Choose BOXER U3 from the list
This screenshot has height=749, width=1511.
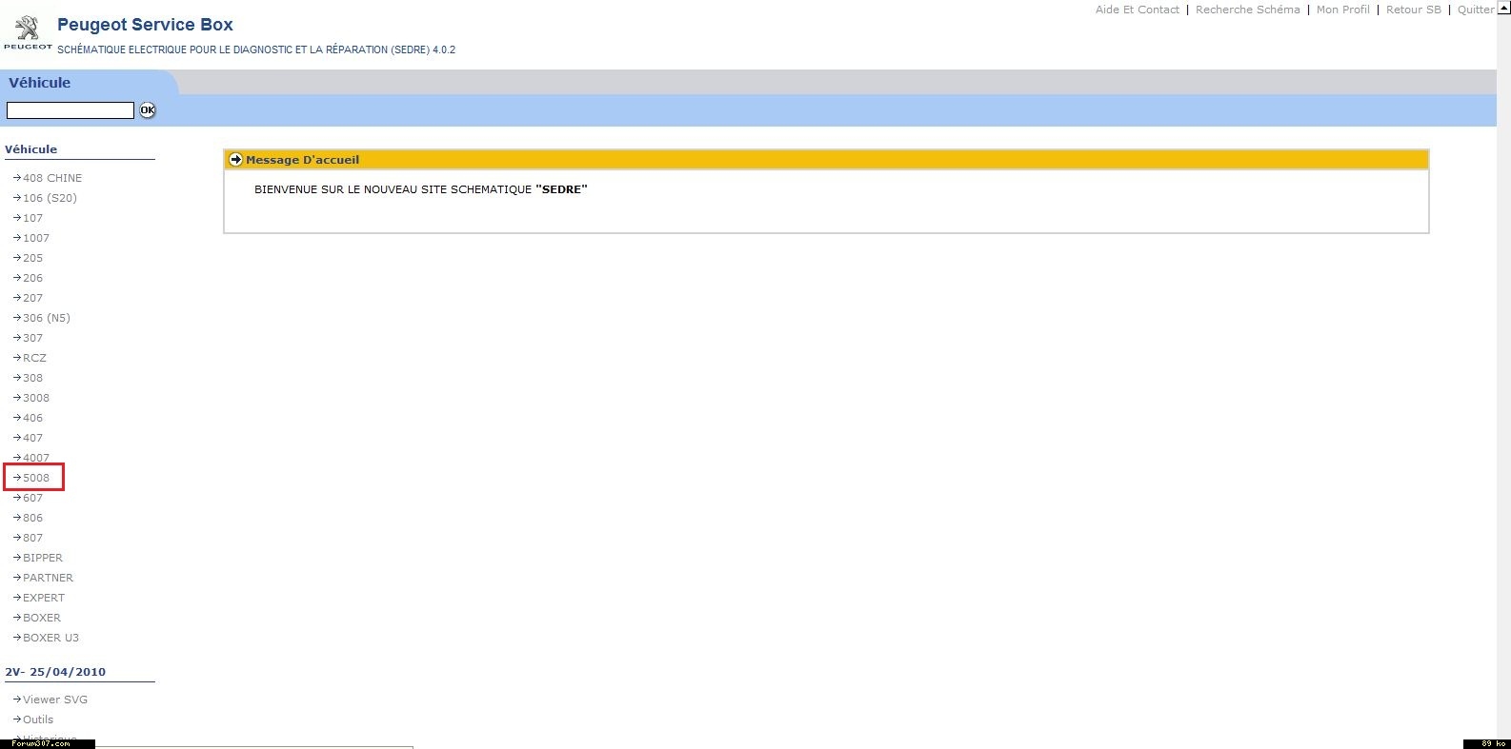click(x=50, y=638)
